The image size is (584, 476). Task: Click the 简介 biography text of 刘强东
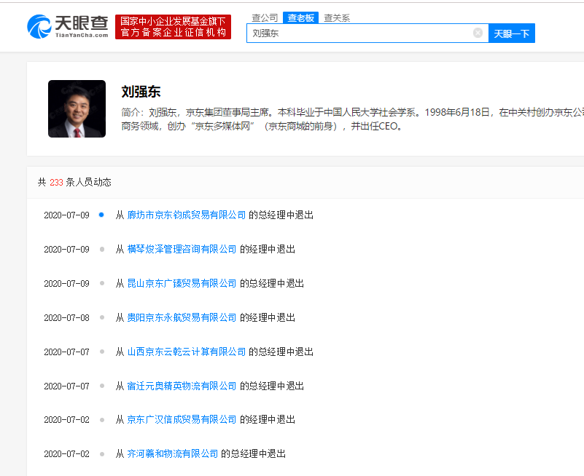click(x=352, y=119)
